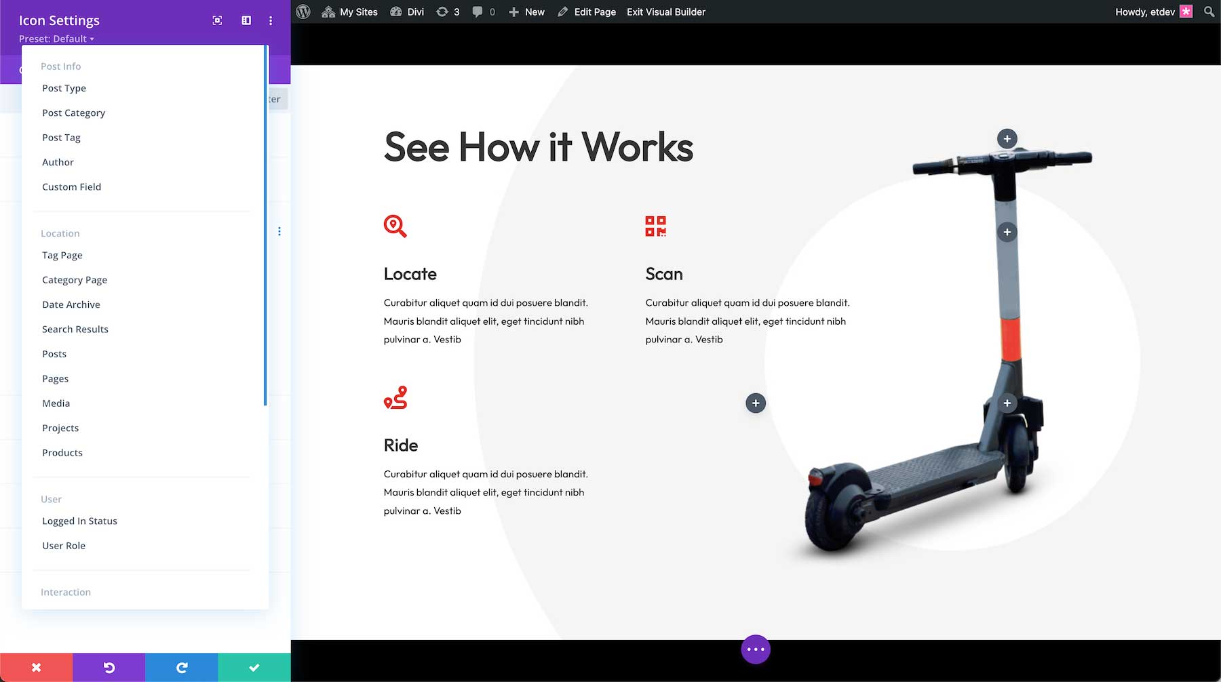This screenshot has height=682, width=1221.
Task: Select the Post Category condition
Action: [73, 113]
